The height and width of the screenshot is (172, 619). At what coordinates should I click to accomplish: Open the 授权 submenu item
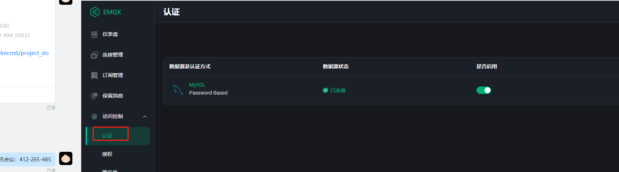(107, 154)
